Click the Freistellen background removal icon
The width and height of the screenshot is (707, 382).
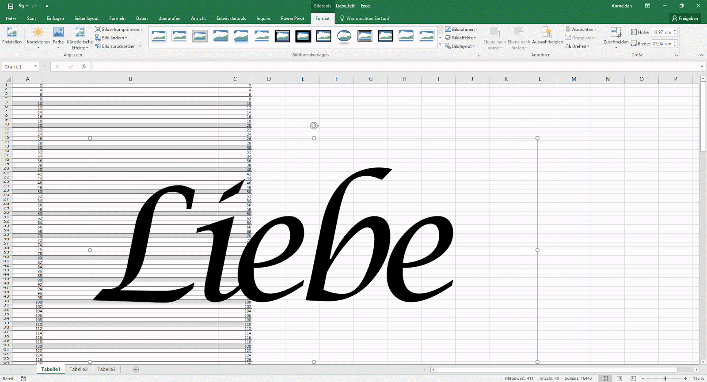click(12, 35)
